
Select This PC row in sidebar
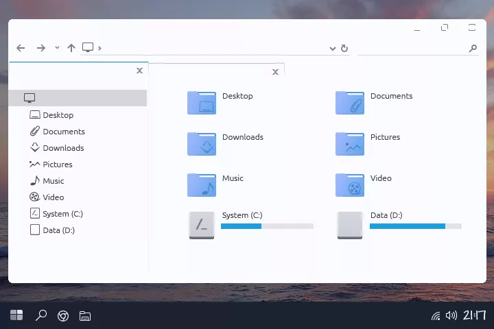click(x=78, y=98)
